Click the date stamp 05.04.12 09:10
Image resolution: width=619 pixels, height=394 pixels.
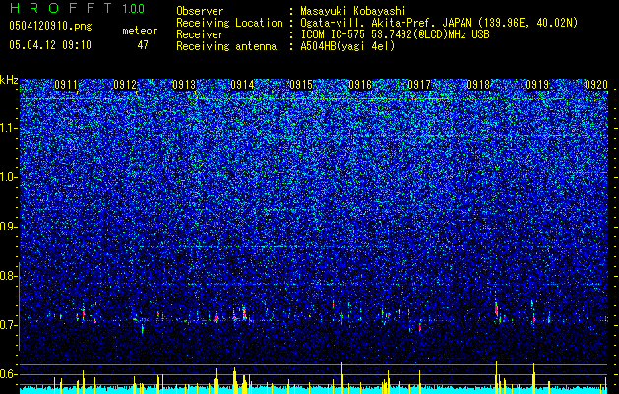(x=50, y=45)
